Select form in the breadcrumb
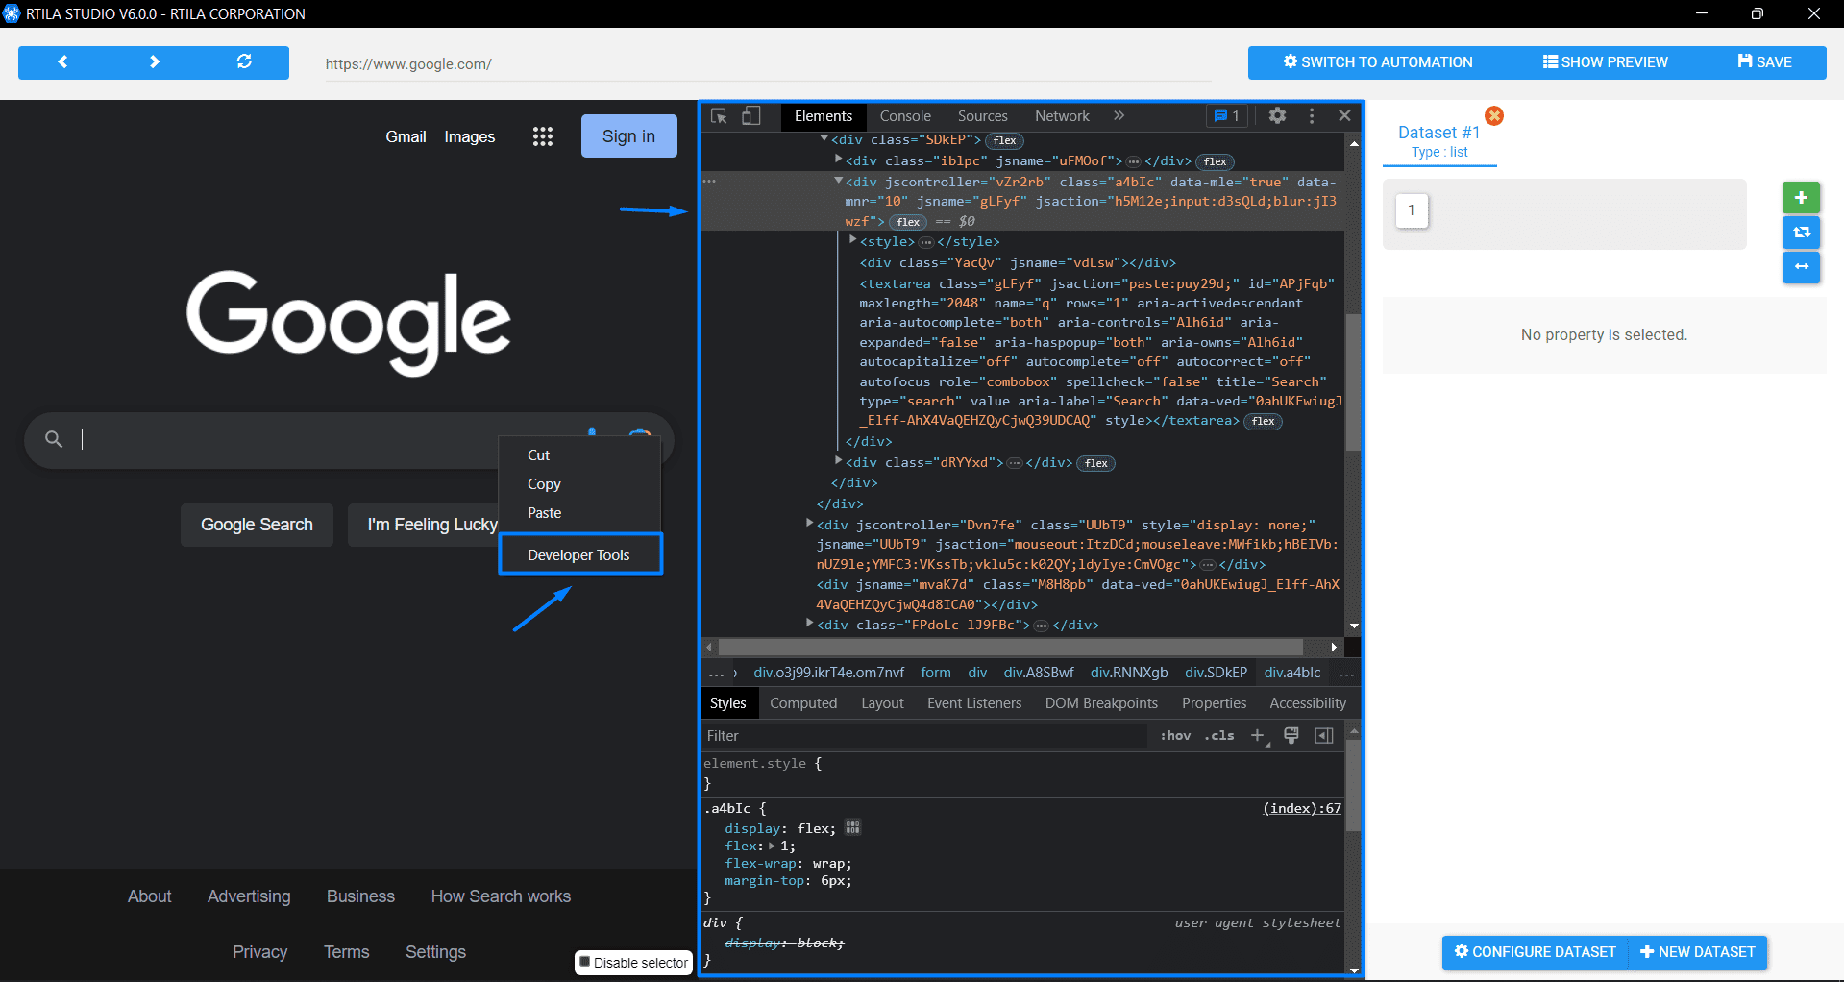This screenshot has height=982, width=1844. click(x=936, y=673)
